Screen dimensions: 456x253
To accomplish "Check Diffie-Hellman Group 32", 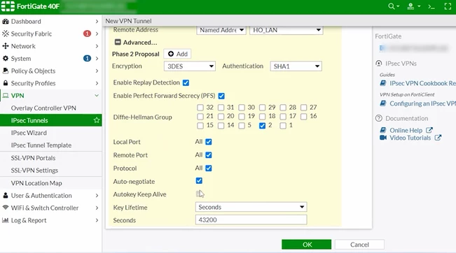I will (200, 108).
